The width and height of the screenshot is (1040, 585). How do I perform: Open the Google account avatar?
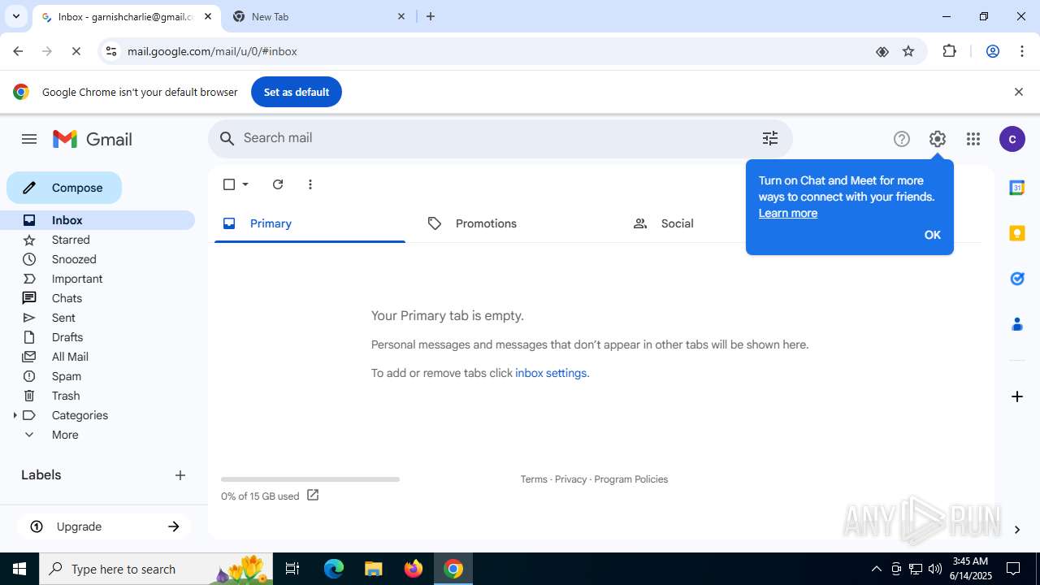[x=1012, y=139]
